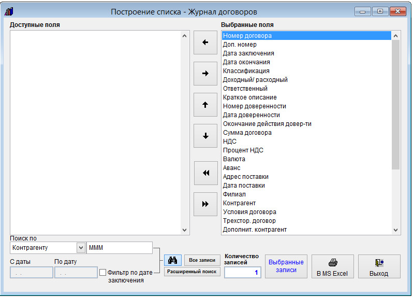This screenshot has height=297, width=413.
Task: Close the Построение списка window
Action: point(397,11)
